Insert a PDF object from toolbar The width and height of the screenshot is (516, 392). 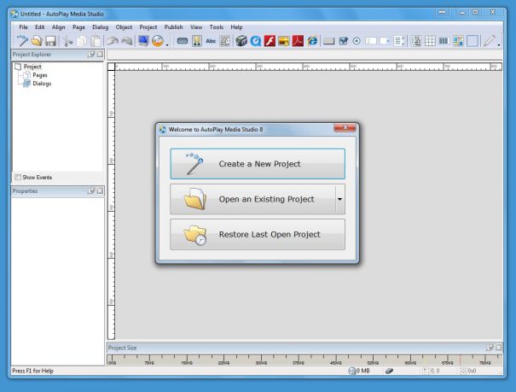point(298,41)
